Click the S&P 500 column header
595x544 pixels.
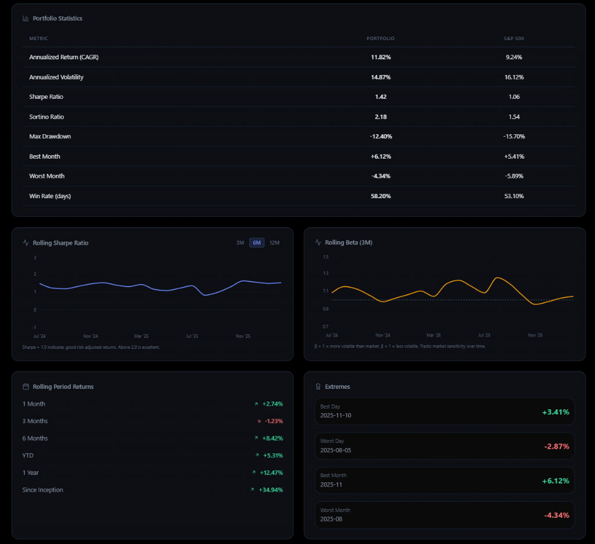pyautogui.click(x=514, y=39)
